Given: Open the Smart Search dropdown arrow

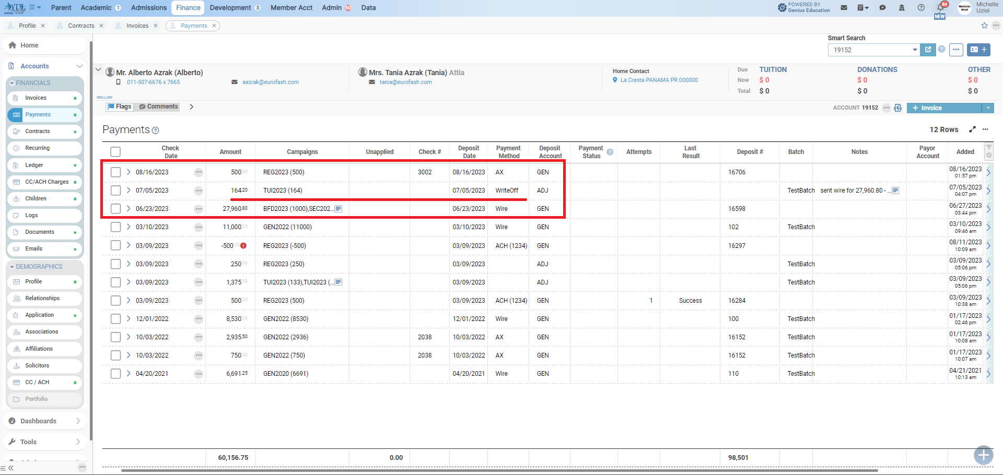Looking at the screenshot, I should pyautogui.click(x=915, y=50).
